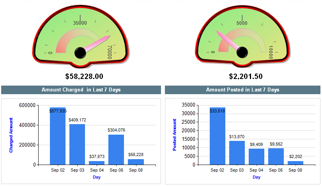Screen dimensions: 322x186
Task: Click the $9,409 data label
Action: [256, 145]
